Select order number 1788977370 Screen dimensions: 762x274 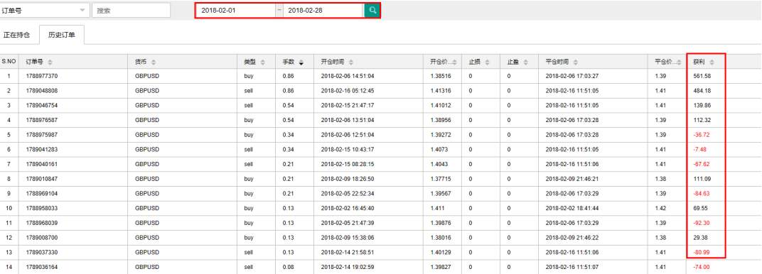[42, 76]
